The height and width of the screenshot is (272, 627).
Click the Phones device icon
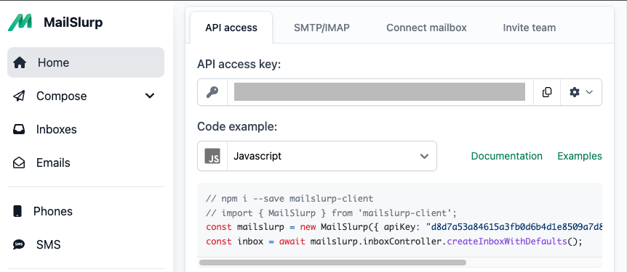click(x=17, y=211)
